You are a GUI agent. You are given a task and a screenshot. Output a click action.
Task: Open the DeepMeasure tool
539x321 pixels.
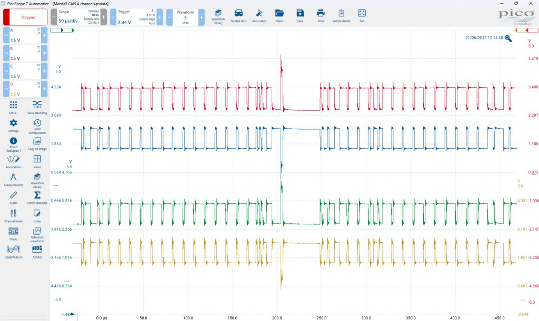(x=13, y=251)
